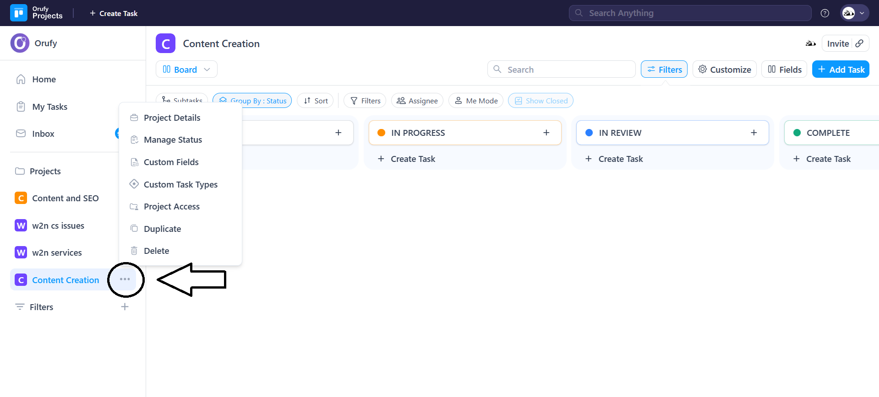Open the three-dot menu beside Content Creation
This screenshot has height=397, width=879.
[125, 279]
